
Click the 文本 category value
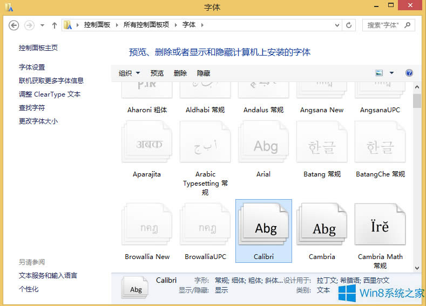[323, 290]
